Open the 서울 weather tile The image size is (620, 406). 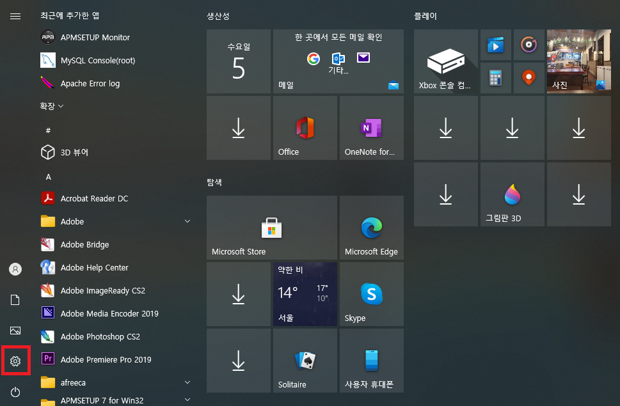click(x=305, y=294)
